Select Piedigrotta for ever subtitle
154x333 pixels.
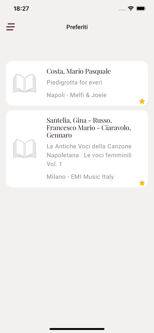[74, 82]
